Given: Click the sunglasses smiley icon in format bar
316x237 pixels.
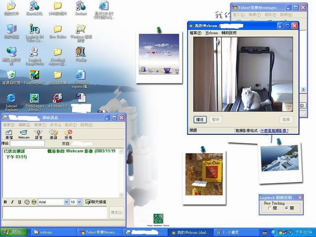Looking at the screenshot, I should [34, 202].
